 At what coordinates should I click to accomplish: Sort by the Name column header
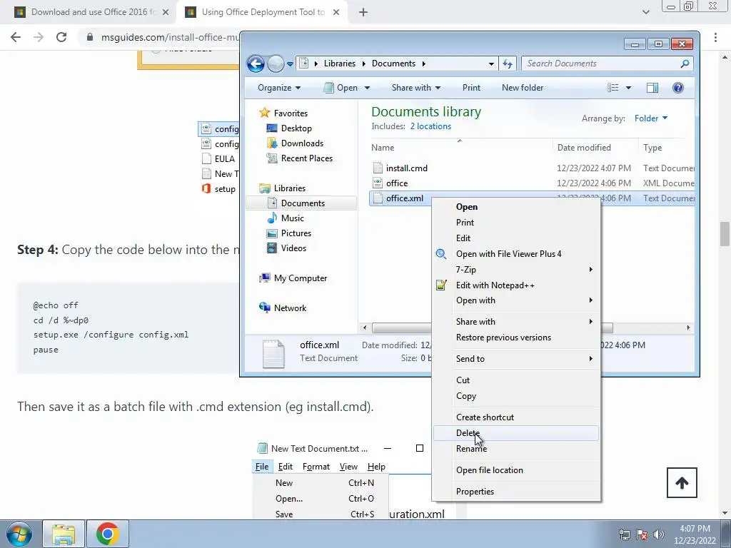[x=383, y=148]
